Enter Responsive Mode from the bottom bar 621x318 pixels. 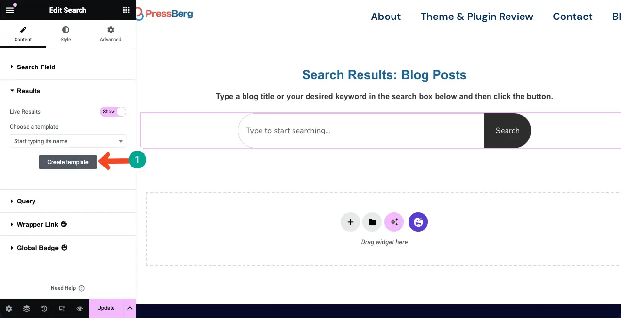point(62,308)
